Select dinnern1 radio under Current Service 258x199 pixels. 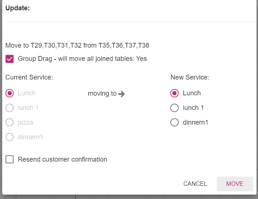click(10, 137)
